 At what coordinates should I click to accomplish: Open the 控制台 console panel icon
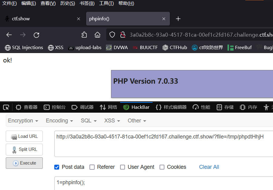46,107
